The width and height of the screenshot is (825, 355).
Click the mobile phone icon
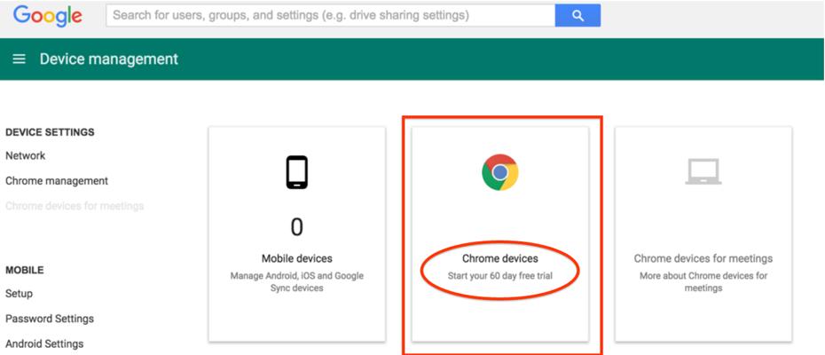pos(296,172)
